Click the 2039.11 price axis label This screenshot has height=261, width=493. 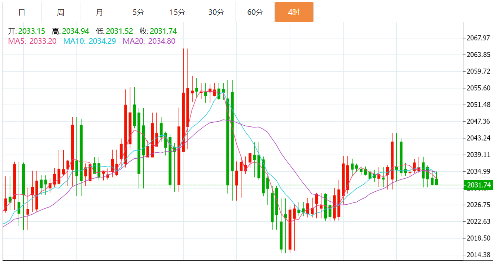[479, 155]
